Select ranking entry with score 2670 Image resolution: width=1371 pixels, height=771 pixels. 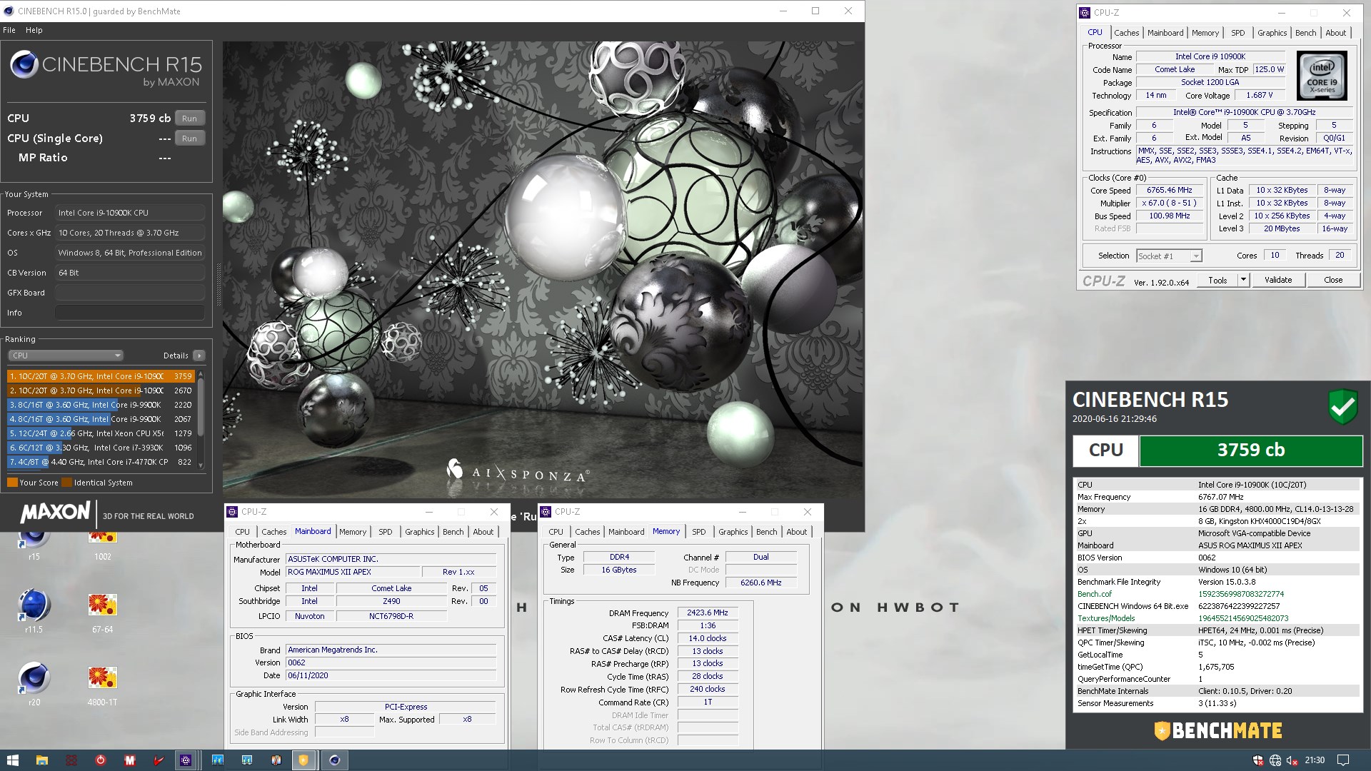point(101,390)
